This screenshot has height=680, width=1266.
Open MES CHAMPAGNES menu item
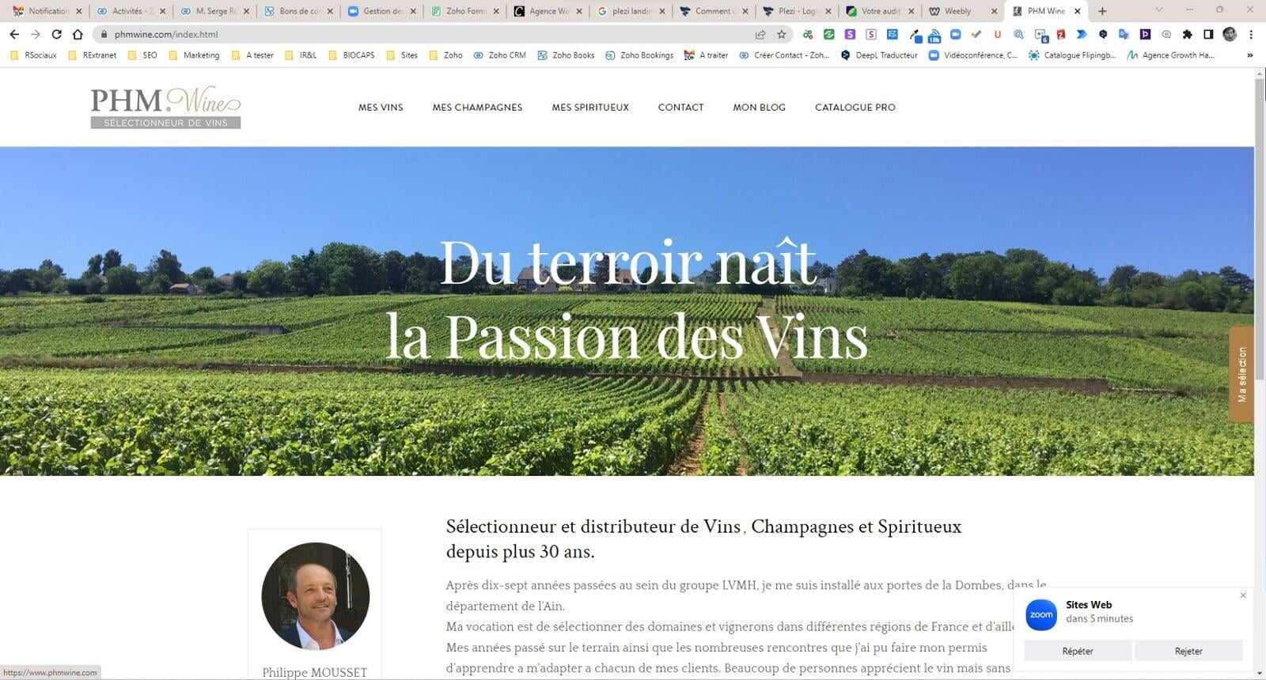point(477,108)
